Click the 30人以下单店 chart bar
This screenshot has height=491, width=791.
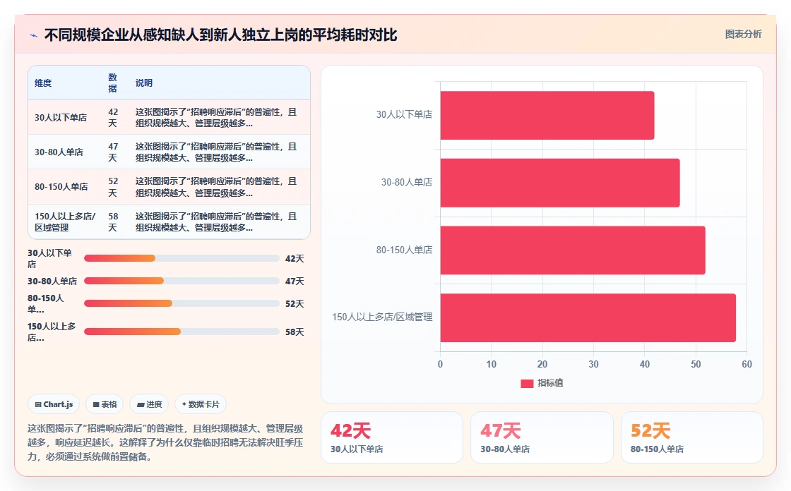point(547,116)
